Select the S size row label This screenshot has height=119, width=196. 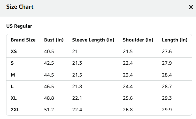pyautogui.click(x=12, y=63)
